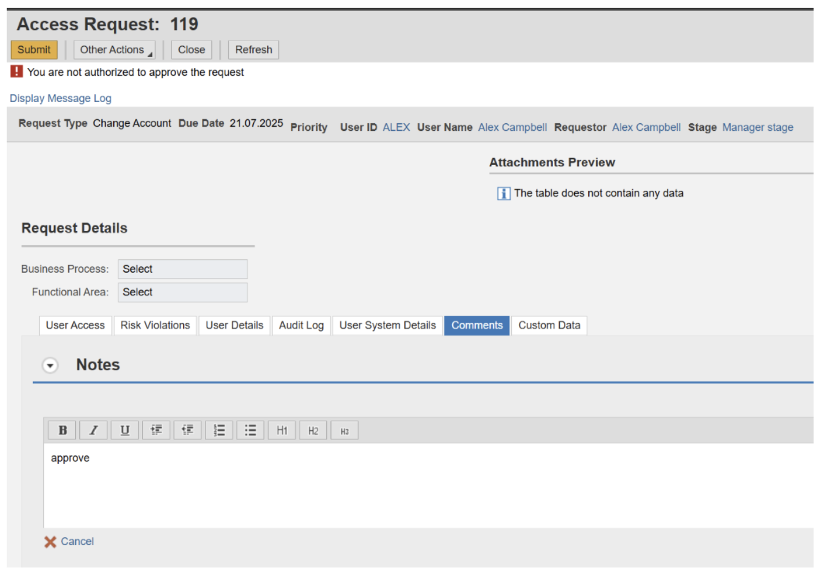Collapse the Notes section

(50, 364)
